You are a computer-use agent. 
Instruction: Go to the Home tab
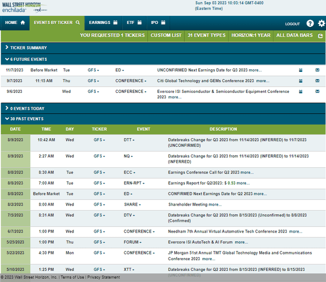point(15,22)
